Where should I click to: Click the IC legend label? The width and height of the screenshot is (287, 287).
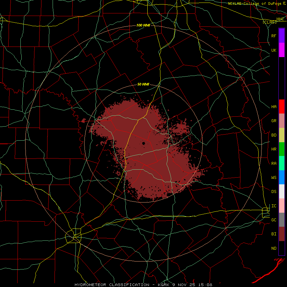tap(274, 206)
